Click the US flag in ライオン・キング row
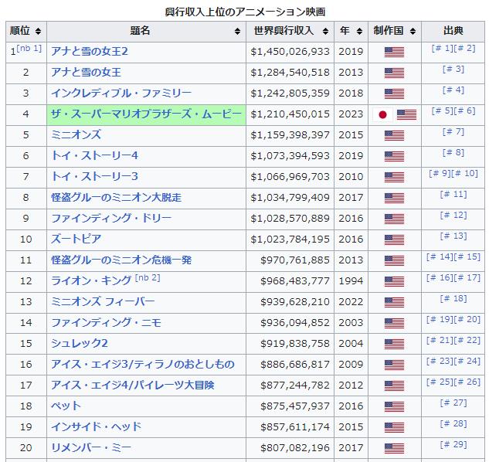 [x=394, y=282]
